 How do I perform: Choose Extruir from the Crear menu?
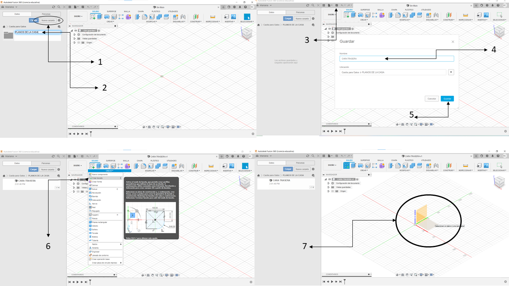(105, 189)
